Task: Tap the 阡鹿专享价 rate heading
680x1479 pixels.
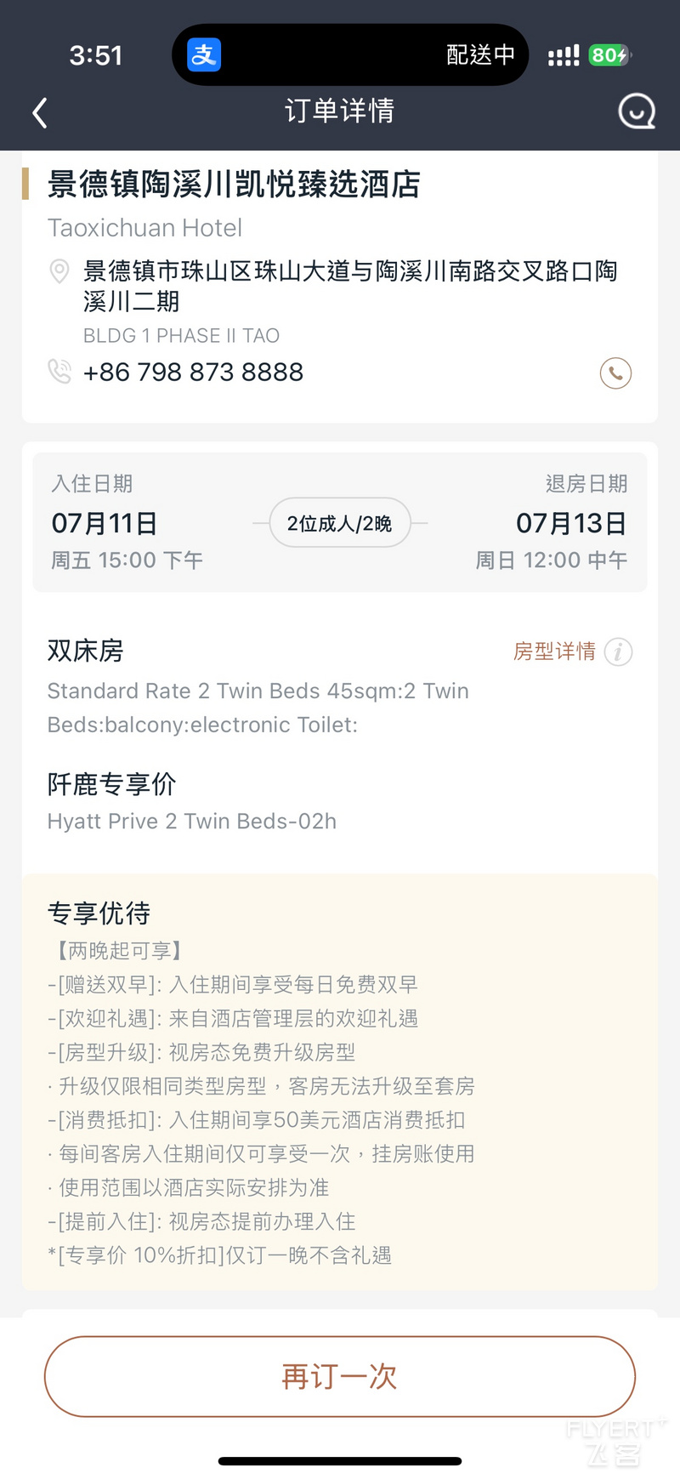Action: coord(111,784)
